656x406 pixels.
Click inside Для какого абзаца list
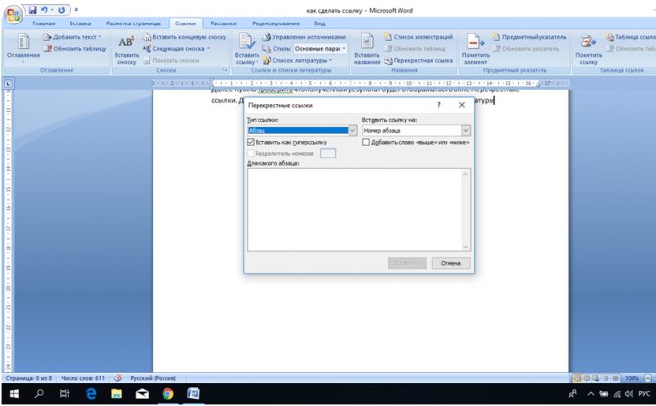tap(354, 210)
